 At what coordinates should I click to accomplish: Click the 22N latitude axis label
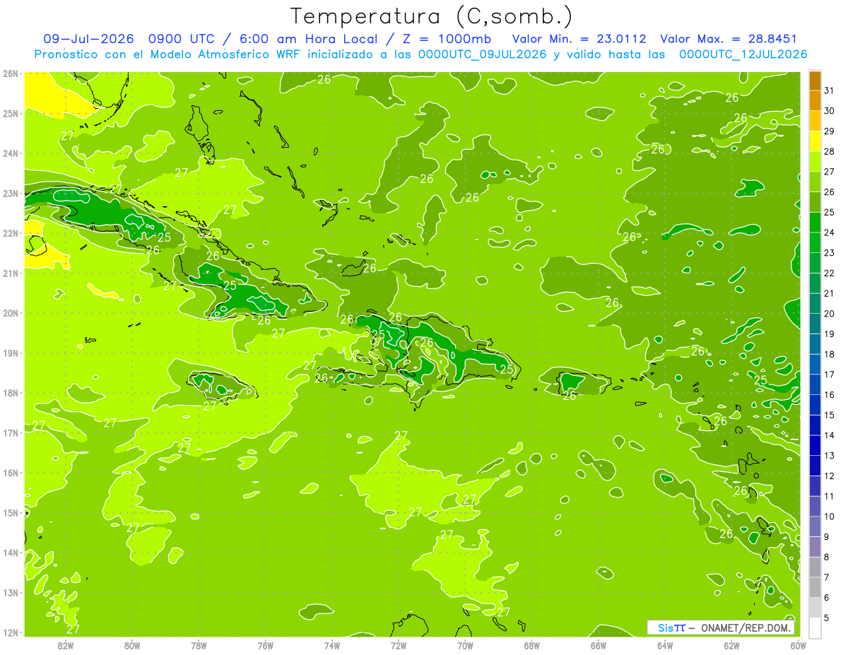click(10, 233)
